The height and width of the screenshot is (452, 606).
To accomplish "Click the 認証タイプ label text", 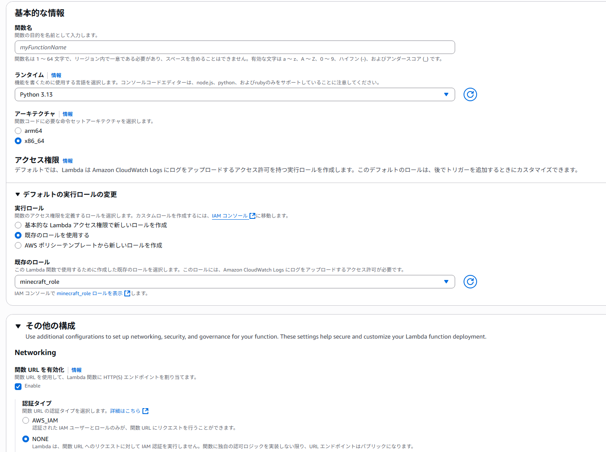I will [37, 404].
